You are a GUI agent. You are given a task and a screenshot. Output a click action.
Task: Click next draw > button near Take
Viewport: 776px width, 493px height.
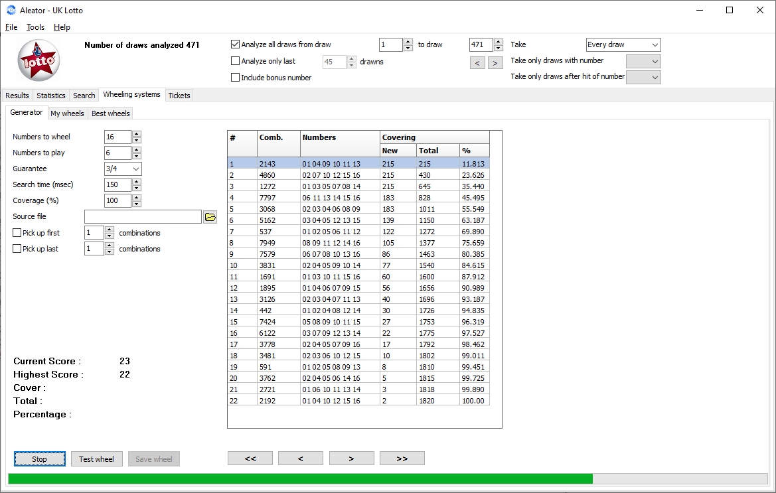tap(495, 63)
